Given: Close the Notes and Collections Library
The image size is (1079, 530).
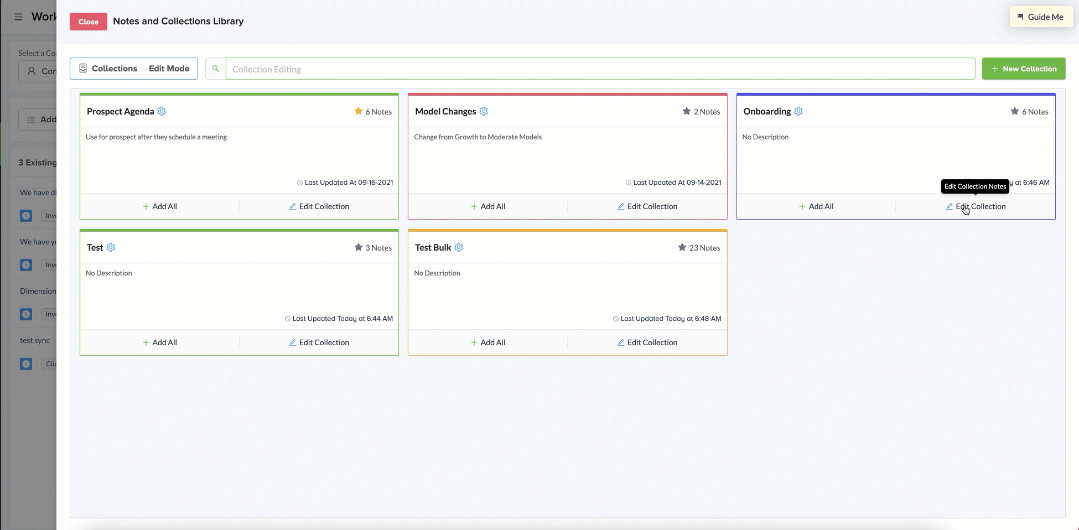Looking at the screenshot, I should (89, 22).
